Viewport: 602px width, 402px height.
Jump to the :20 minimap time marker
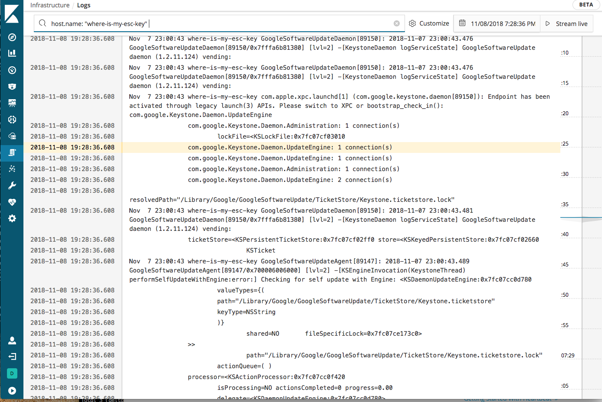coord(565,113)
